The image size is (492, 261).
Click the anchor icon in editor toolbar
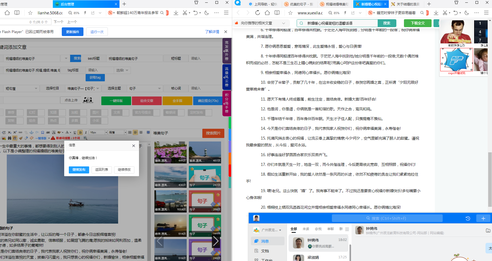point(32,133)
